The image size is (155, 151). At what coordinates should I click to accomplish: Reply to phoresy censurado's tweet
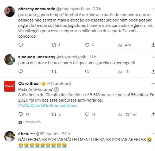pos(21,45)
